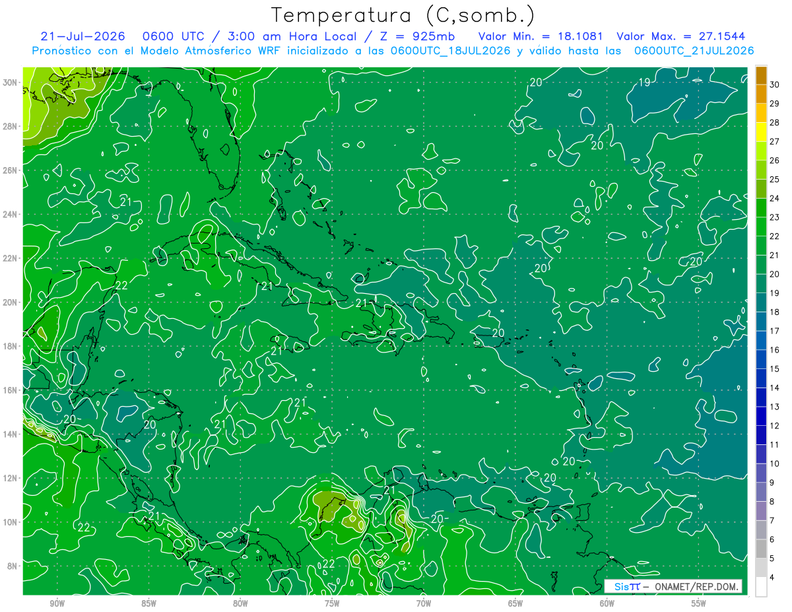
Task: Click the 28N latitude axis label
Action: (x=9, y=126)
